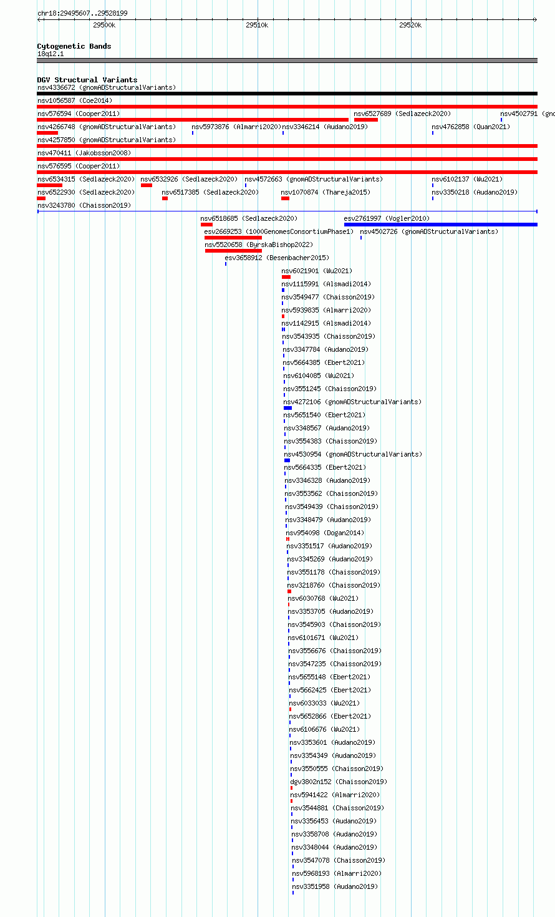Open nsv5973876 (Almarri2020) entry
The image size is (555, 917).
[x=236, y=127]
